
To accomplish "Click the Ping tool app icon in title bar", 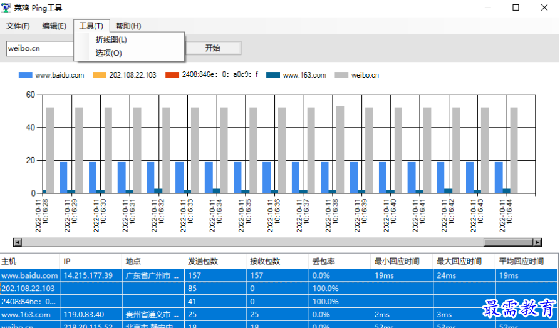I will [6, 7].
